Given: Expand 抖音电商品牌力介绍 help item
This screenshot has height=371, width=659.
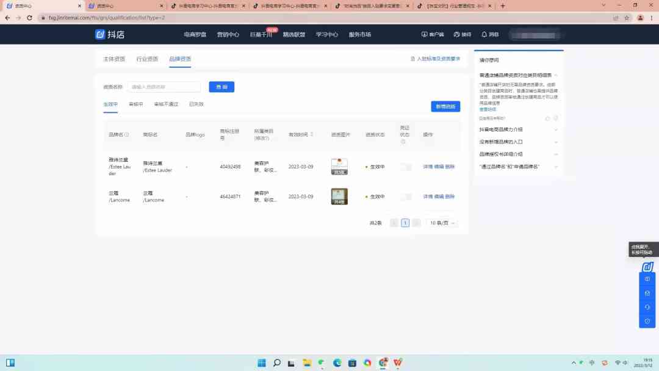Looking at the screenshot, I should [x=555, y=129].
